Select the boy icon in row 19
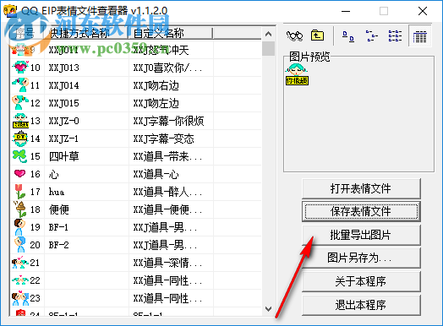 pos(19,227)
